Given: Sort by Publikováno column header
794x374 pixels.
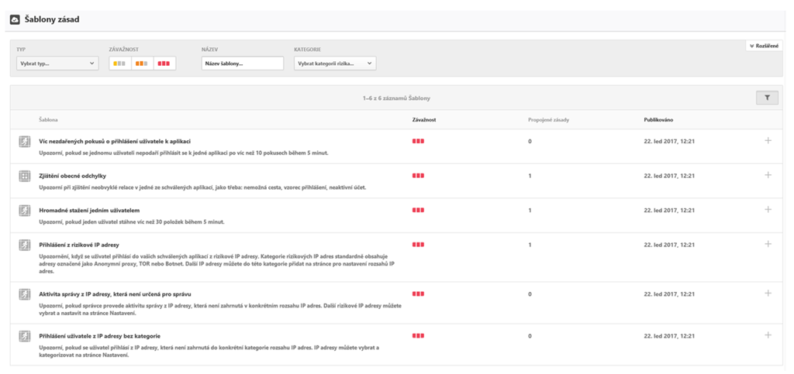Looking at the screenshot, I should (x=658, y=120).
